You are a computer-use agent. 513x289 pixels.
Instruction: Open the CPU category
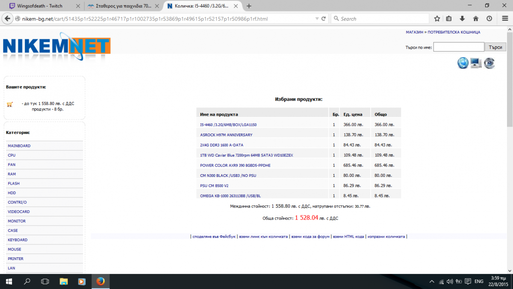click(x=12, y=155)
